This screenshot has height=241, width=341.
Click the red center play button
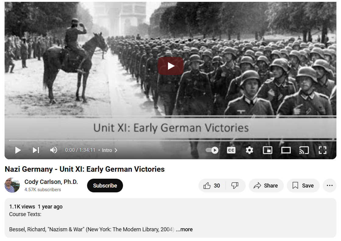[171, 66]
